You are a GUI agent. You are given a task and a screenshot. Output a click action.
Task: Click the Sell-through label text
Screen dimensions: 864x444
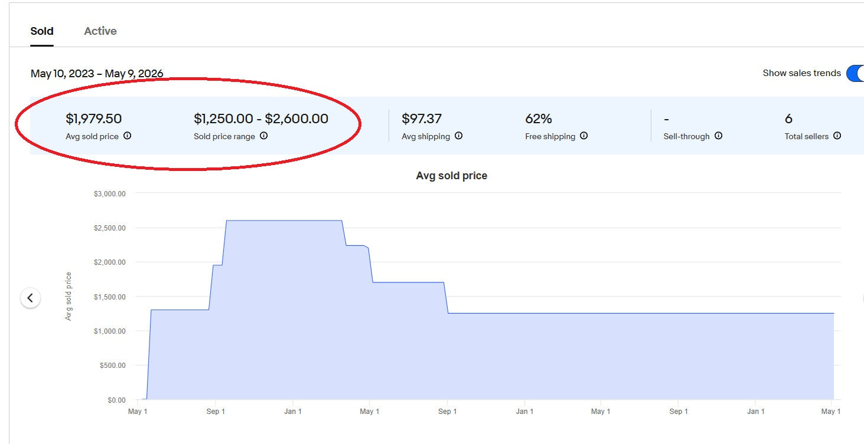click(686, 136)
